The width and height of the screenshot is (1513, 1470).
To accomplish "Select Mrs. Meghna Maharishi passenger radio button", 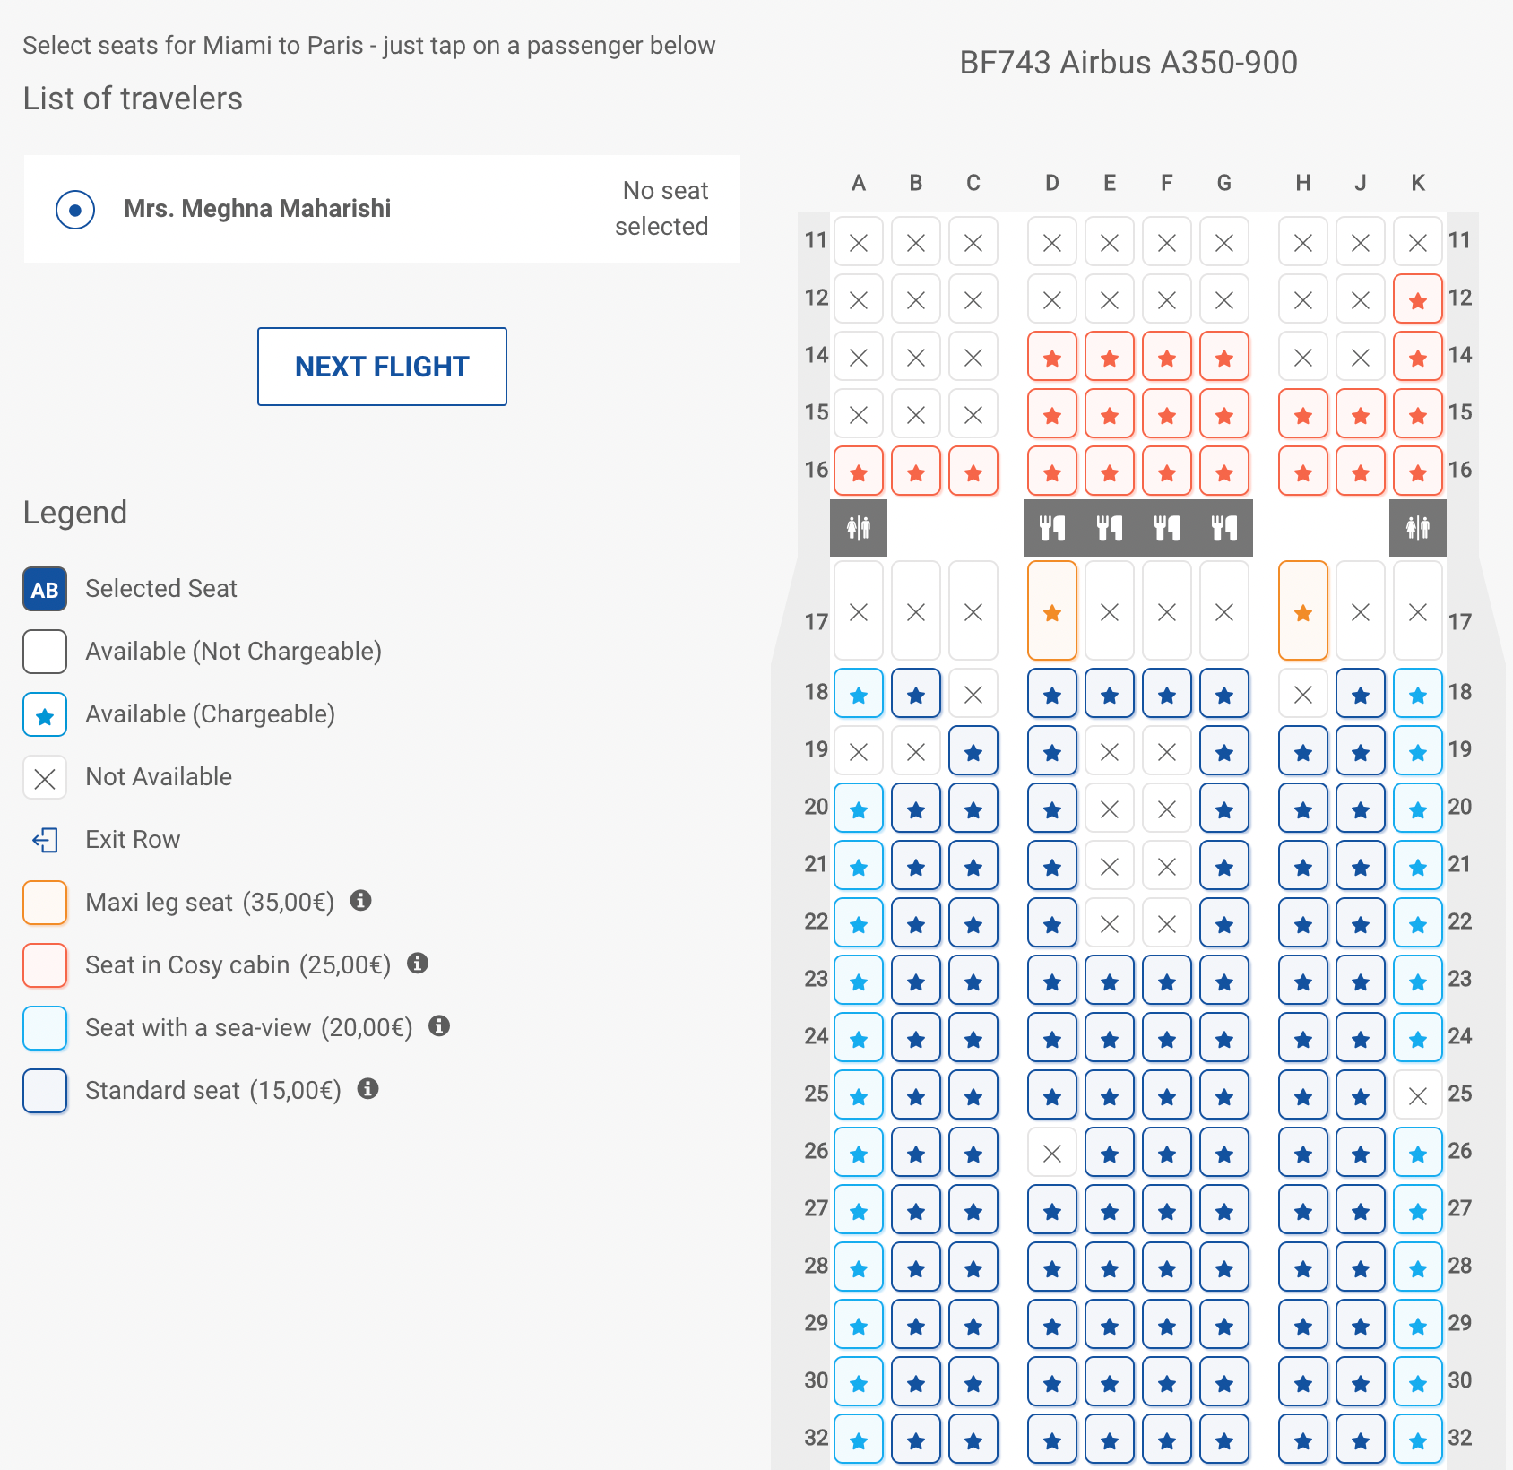I will 75,210.
